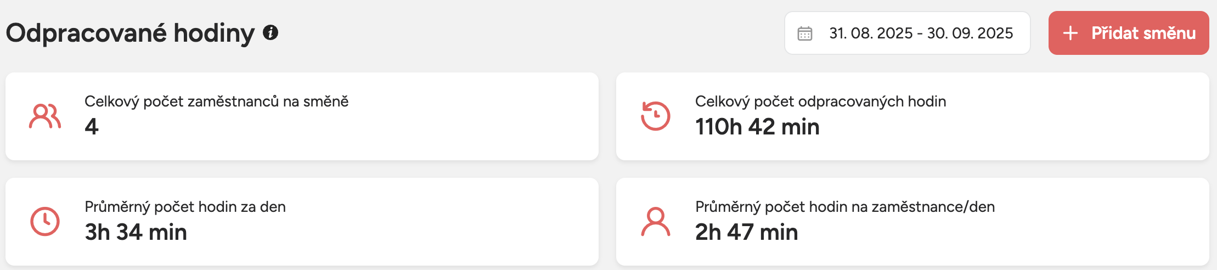Click the total value 110h 42 min

click(x=757, y=127)
